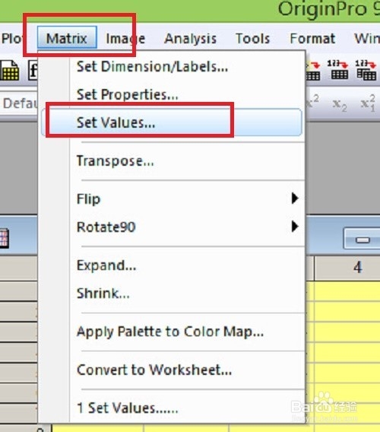Choose Set Dimension/Labels... menu entry

tap(172, 67)
